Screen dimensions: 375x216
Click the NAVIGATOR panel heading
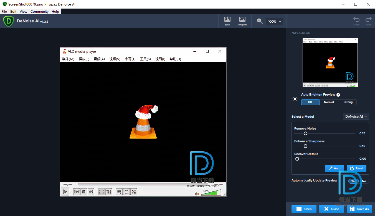(301, 33)
